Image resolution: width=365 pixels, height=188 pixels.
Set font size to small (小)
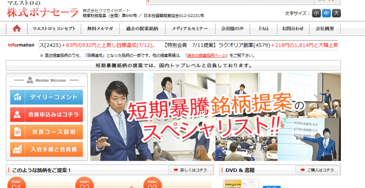tap(316, 13)
